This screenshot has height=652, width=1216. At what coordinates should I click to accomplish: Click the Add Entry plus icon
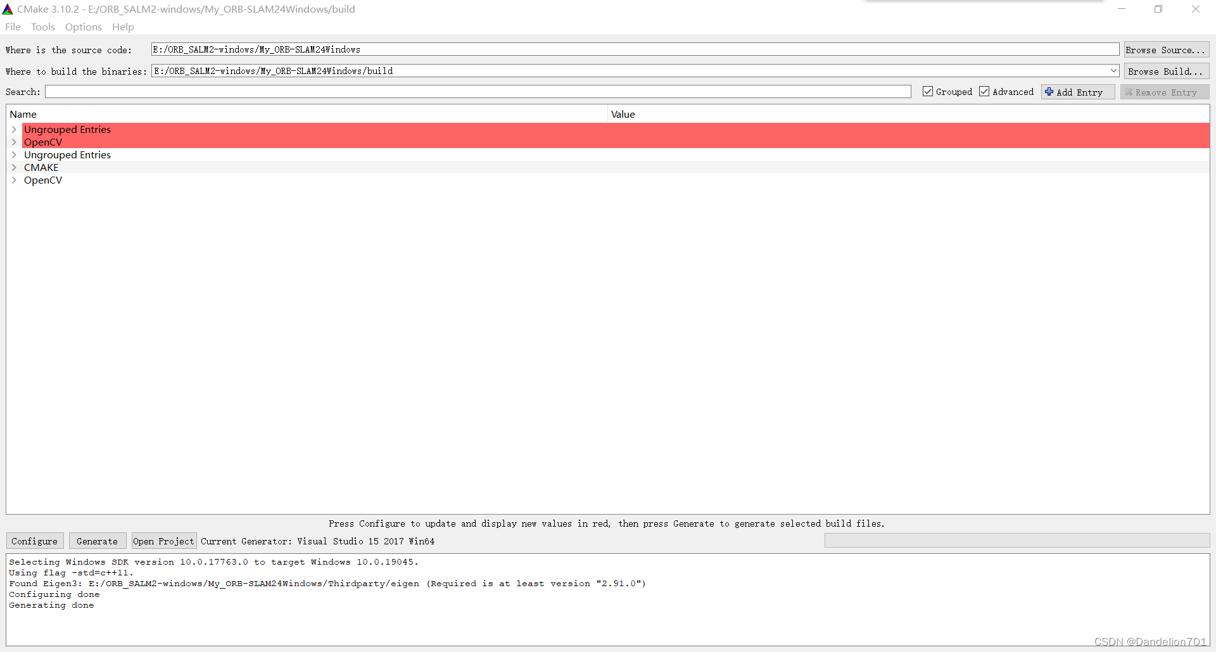1048,92
